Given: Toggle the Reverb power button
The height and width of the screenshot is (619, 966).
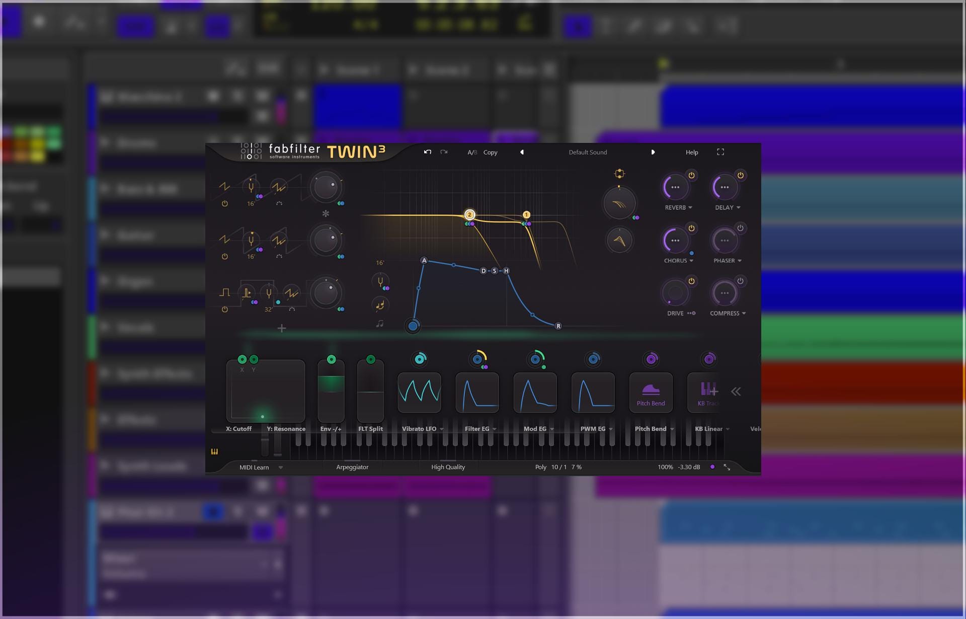Looking at the screenshot, I should click(692, 175).
